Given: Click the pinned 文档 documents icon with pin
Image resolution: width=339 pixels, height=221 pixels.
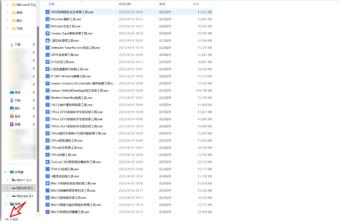Looking at the screenshot, I should click(x=12, y=100).
